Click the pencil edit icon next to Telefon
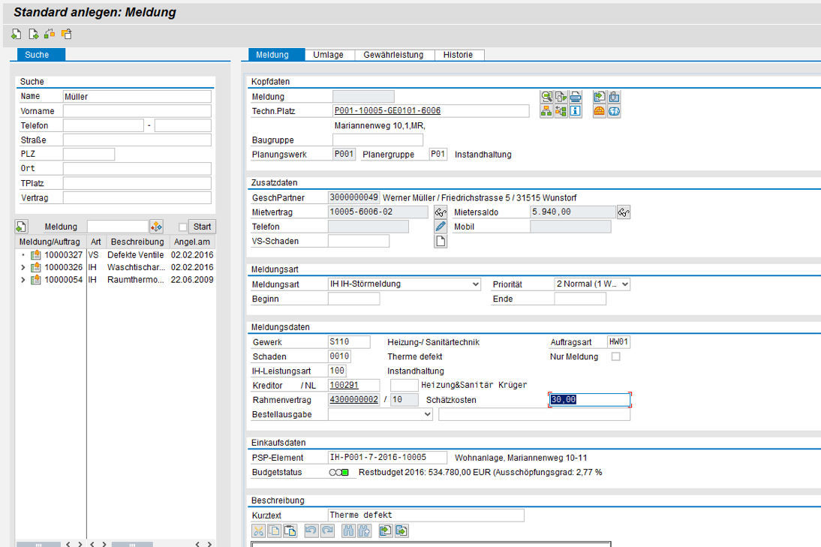 [441, 226]
